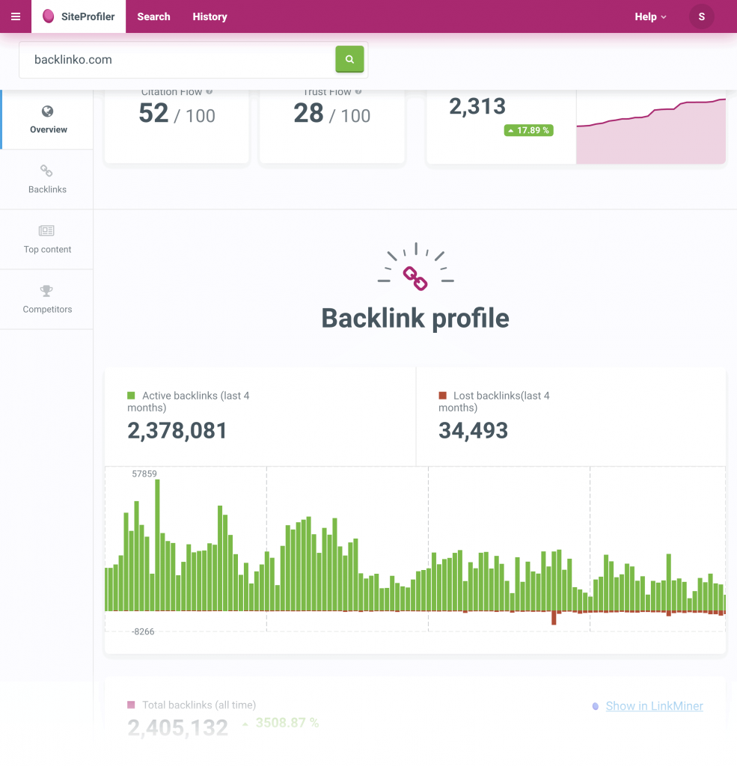Screen dimensions: 737x766
Task: Click the red Lost backlinks legend square
Action: point(443,396)
